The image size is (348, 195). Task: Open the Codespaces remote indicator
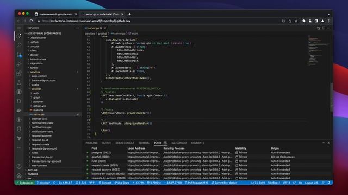(25, 183)
